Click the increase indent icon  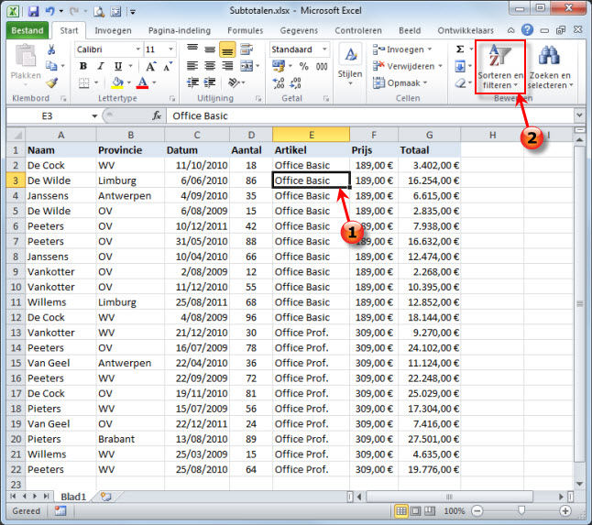tap(210, 82)
